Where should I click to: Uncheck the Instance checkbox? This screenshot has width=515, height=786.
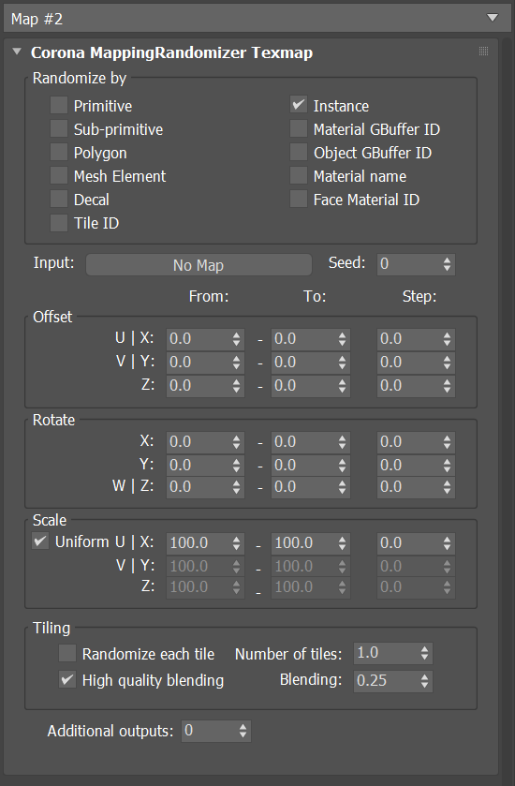(x=299, y=105)
